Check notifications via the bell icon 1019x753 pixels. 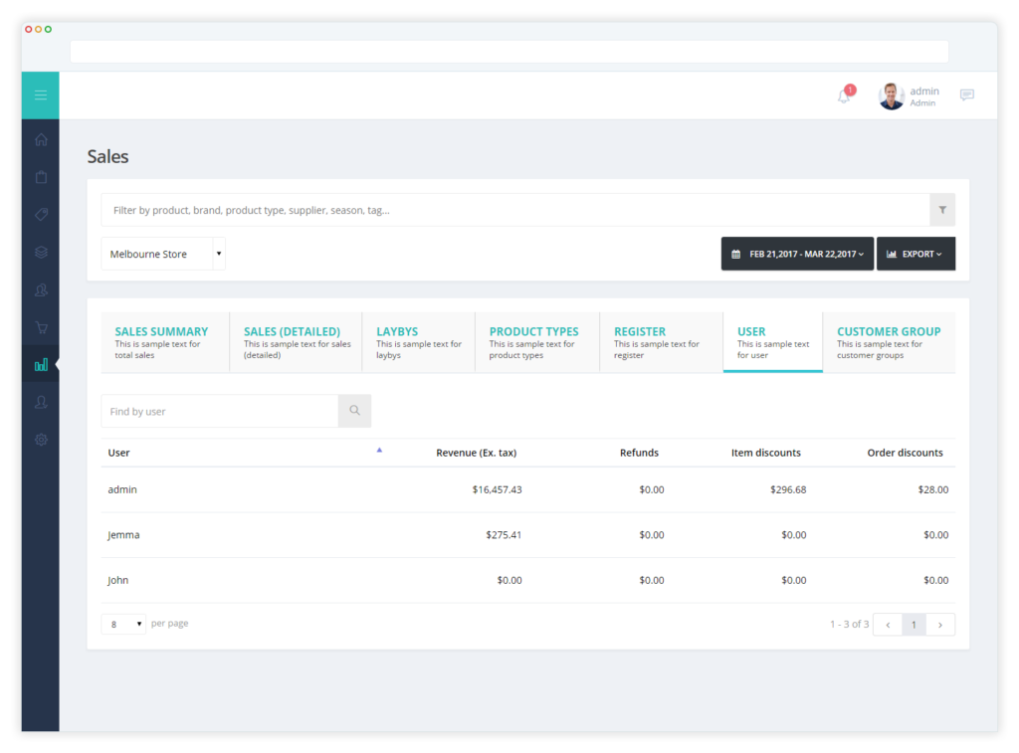[x=842, y=95]
